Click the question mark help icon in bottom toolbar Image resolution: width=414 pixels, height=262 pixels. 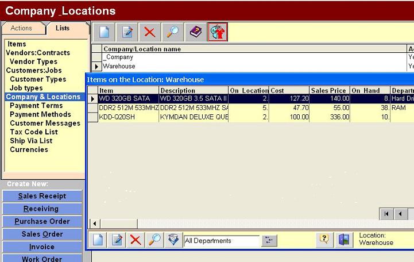click(324, 240)
